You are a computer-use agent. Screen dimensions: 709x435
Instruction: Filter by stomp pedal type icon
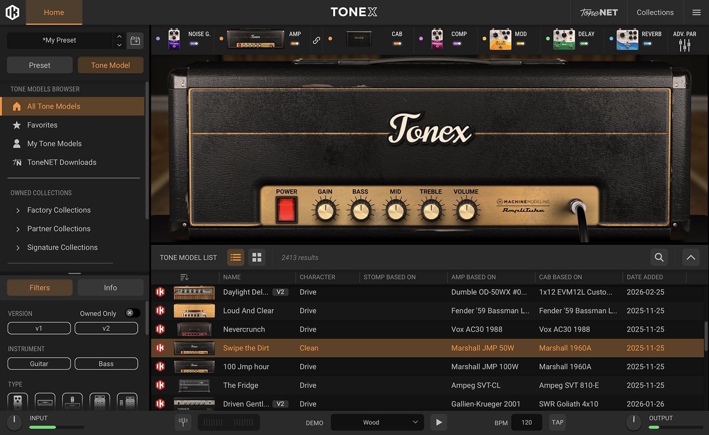tap(17, 401)
